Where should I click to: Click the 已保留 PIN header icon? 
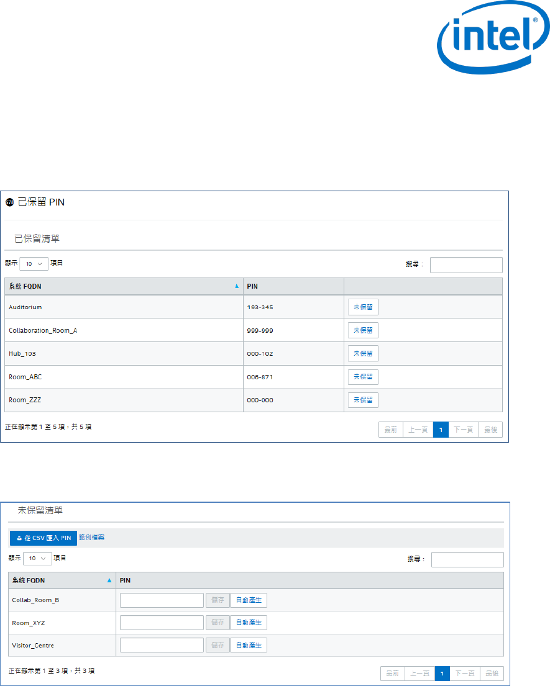[9, 202]
